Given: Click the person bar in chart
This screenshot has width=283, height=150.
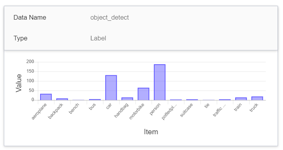Looking at the screenshot, I should (x=160, y=82).
